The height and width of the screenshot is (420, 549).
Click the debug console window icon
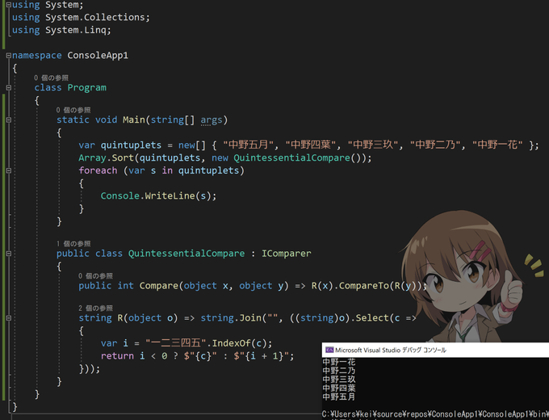pos(329,350)
